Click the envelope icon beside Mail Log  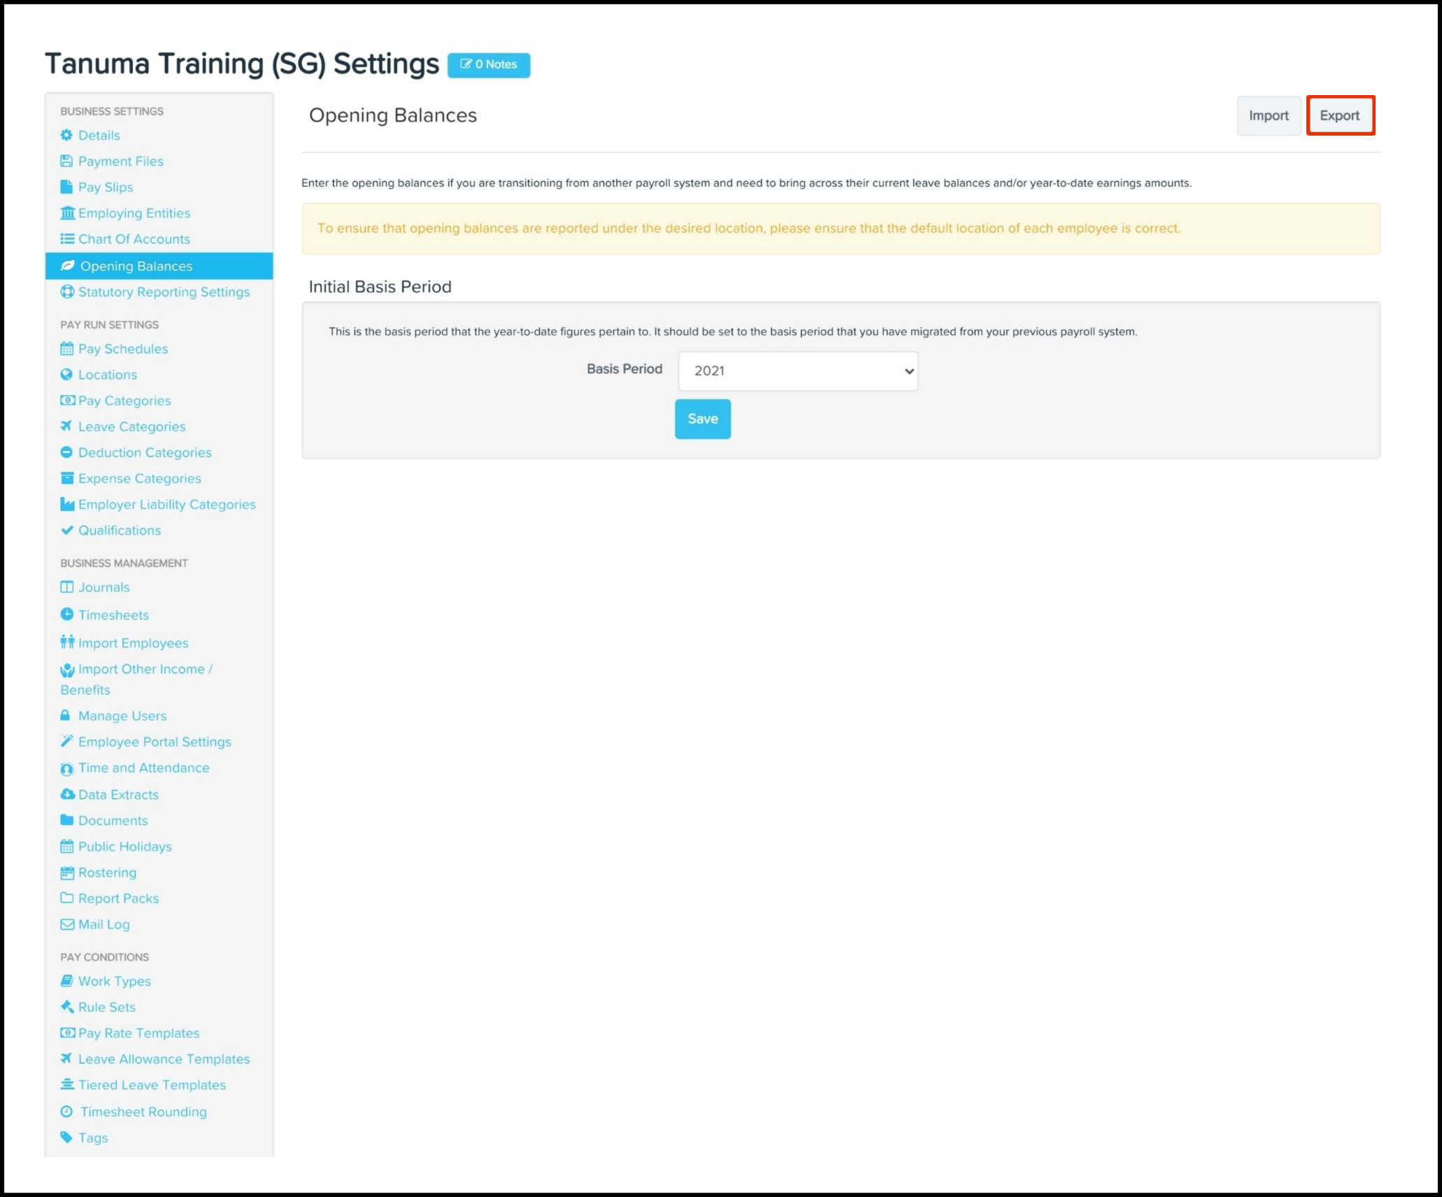click(x=67, y=924)
